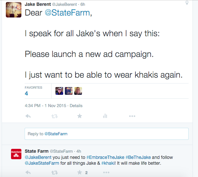Favorite Jake's tweet with the star icon
The width and height of the screenshot is (198, 177).
[x=79, y=116]
